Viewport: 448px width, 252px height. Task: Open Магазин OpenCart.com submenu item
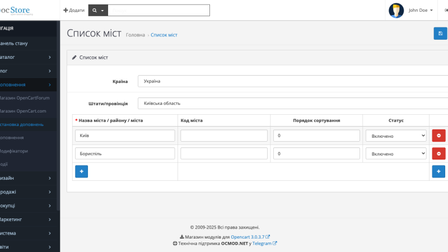click(29, 111)
